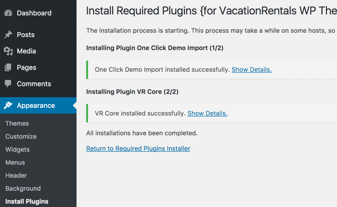Go to the Widgets submenu
337x207 pixels.
(17, 149)
